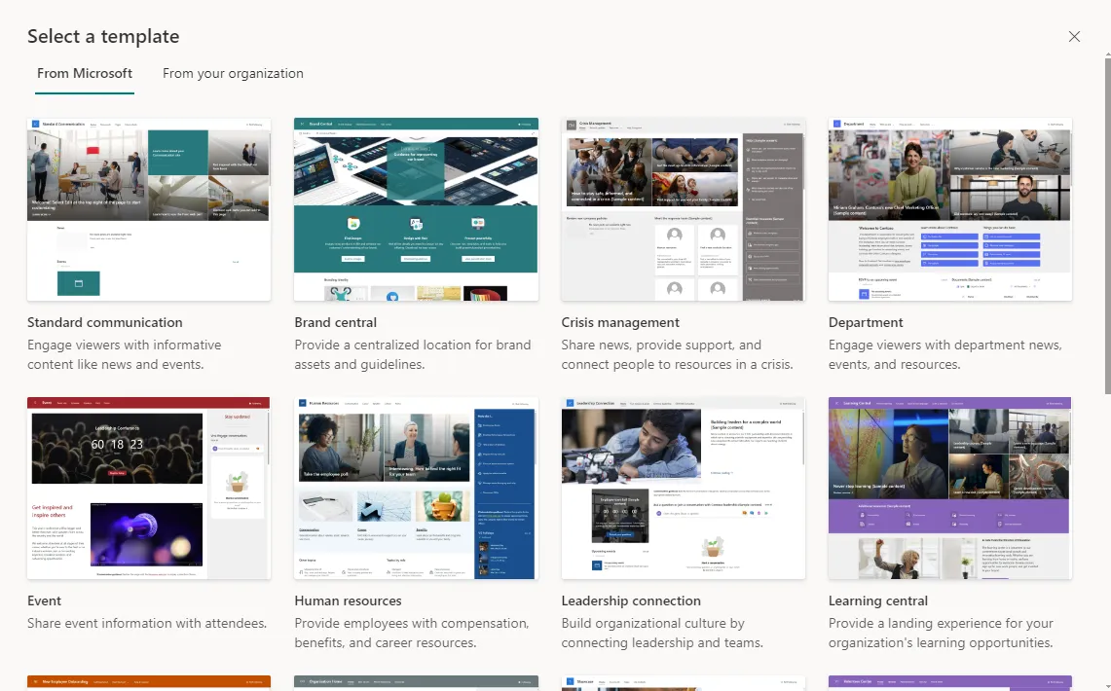Click 'Share news, provide support' description

pyautogui.click(x=677, y=354)
